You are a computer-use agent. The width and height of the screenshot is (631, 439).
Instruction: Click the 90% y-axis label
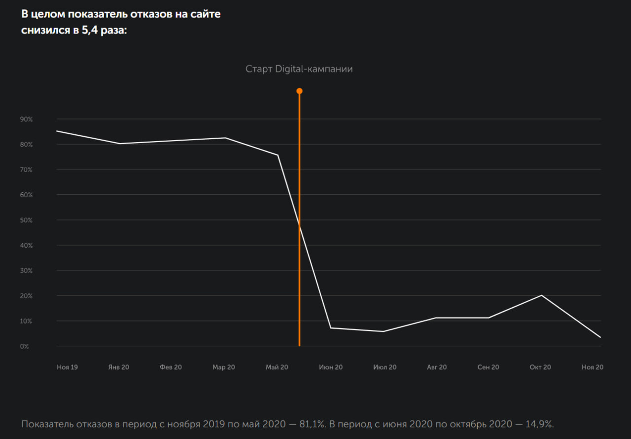coord(26,119)
